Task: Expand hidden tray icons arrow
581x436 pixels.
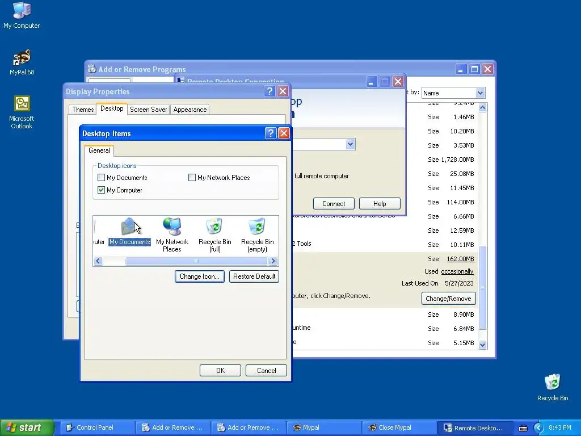Action: [x=538, y=428]
